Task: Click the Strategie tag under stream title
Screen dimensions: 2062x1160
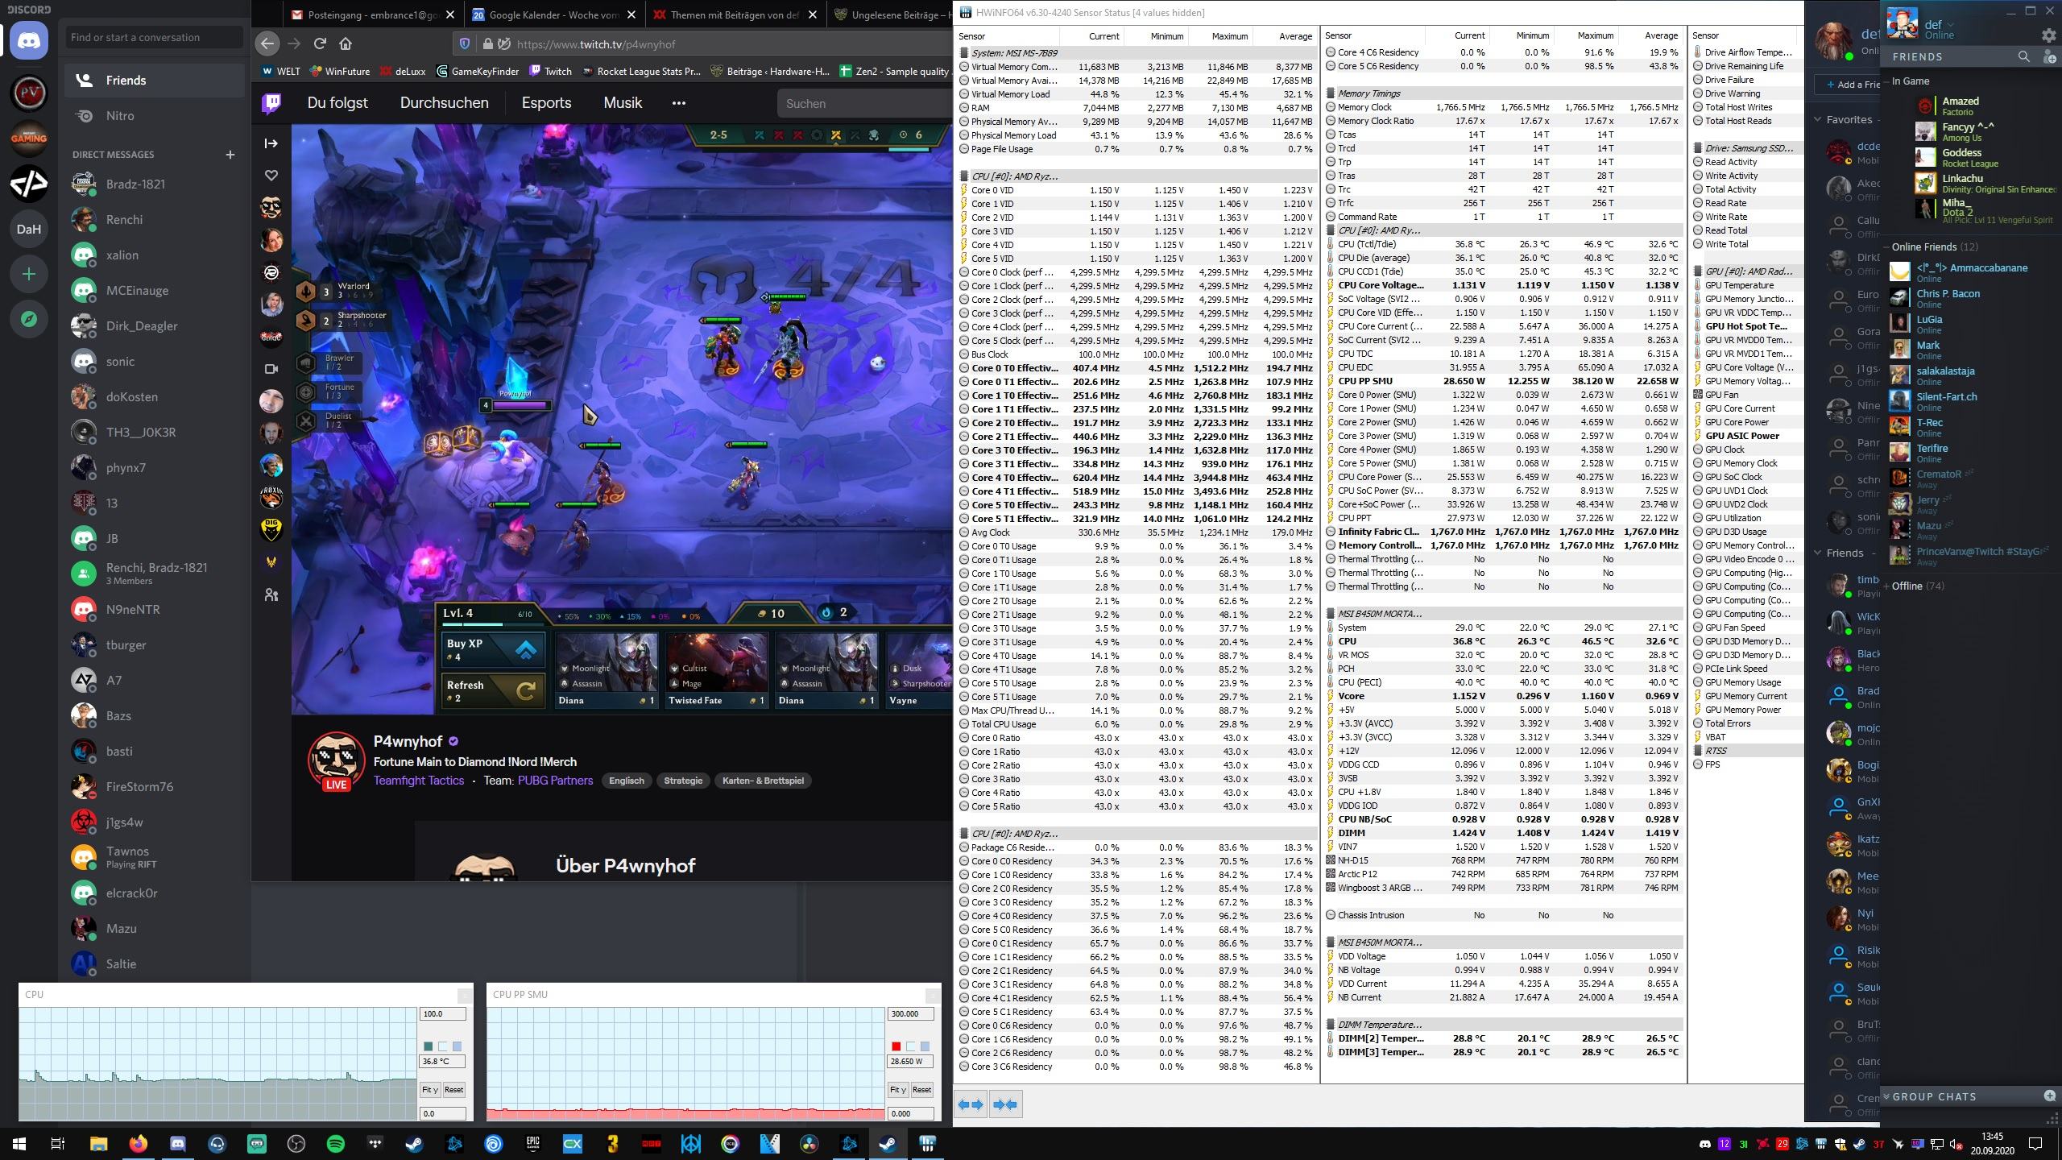Action: pyautogui.click(x=683, y=781)
